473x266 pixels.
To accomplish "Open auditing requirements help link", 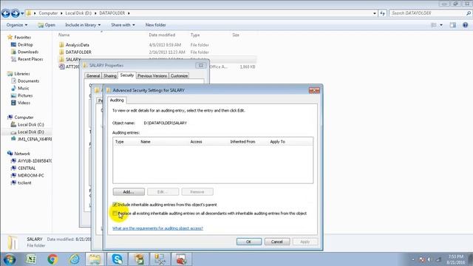I will [x=157, y=228].
